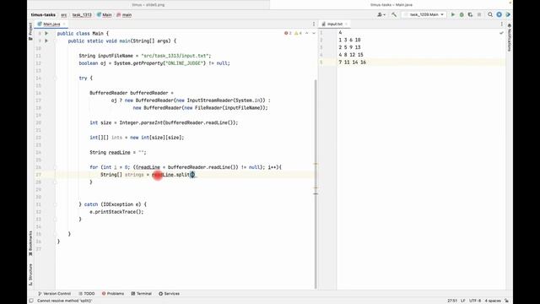540x304 pixels.
Task: Close the Main.java tab
Action: pos(64,24)
